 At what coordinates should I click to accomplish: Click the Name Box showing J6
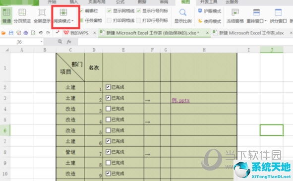tap(19, 42)
